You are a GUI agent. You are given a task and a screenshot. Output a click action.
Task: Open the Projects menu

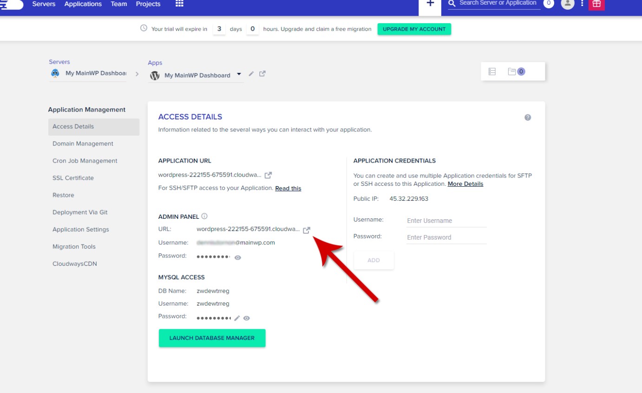pyautogui.click(x=148, y=4)
